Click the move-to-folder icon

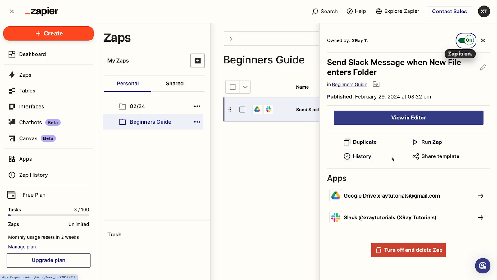click(376, 84)
